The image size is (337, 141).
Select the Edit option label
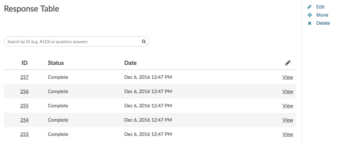point(320,7)
